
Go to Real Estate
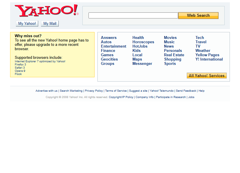click(x=174, y=55)
